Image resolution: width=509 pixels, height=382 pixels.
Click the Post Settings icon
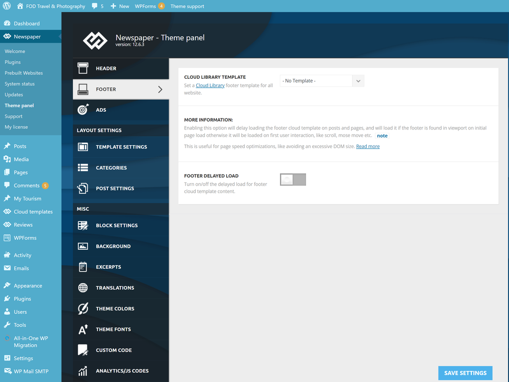[x=83, y=188]
